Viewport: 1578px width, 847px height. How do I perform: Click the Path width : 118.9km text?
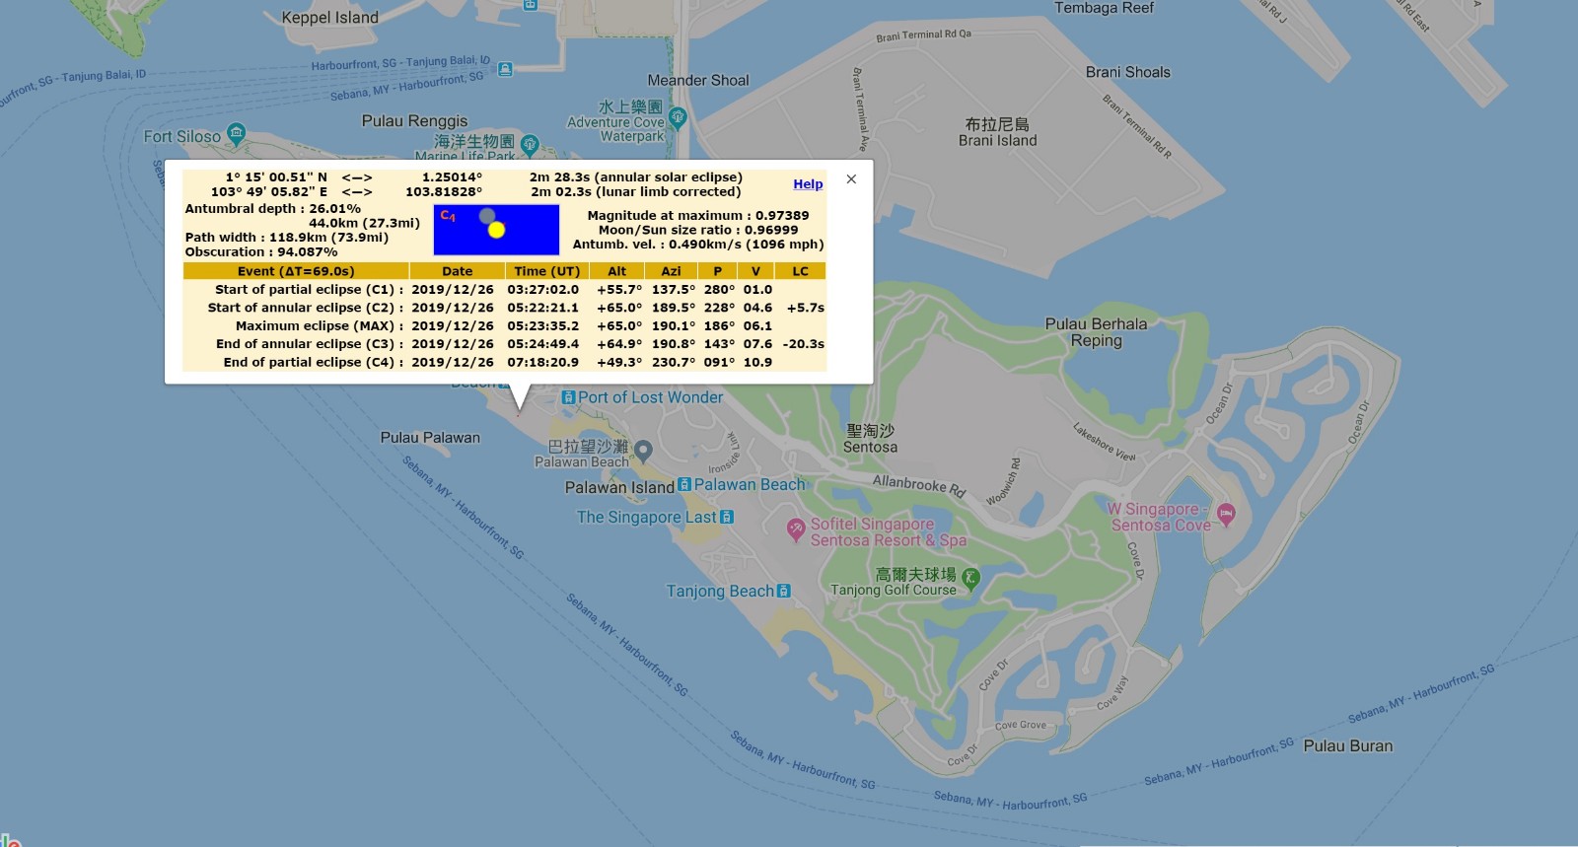(287, 238)
